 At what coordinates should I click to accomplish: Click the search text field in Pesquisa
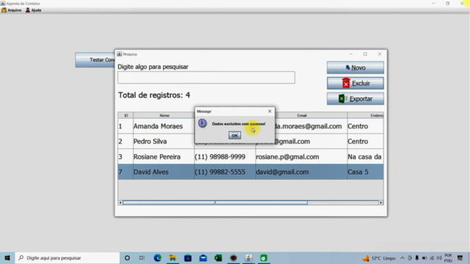pyautogui.click(x=206, y=78)
